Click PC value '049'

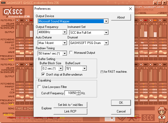(155, 45)
